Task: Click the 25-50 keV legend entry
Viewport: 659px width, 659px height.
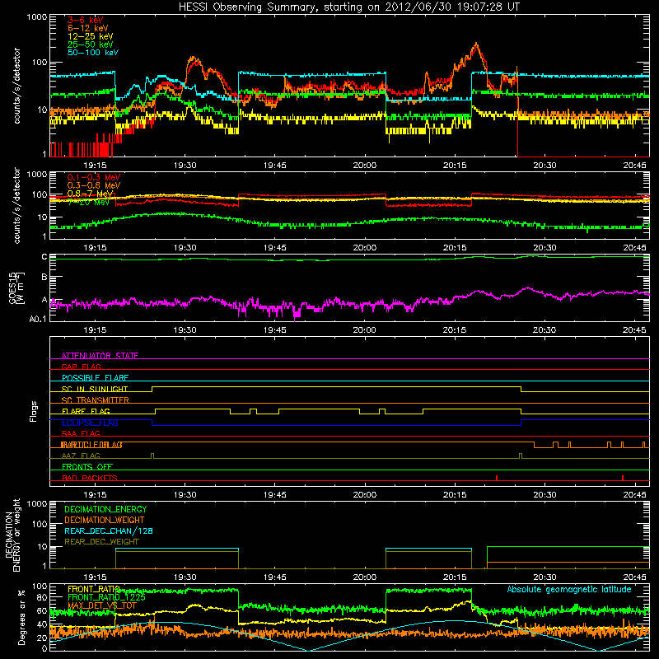Action: click(91, 44)
